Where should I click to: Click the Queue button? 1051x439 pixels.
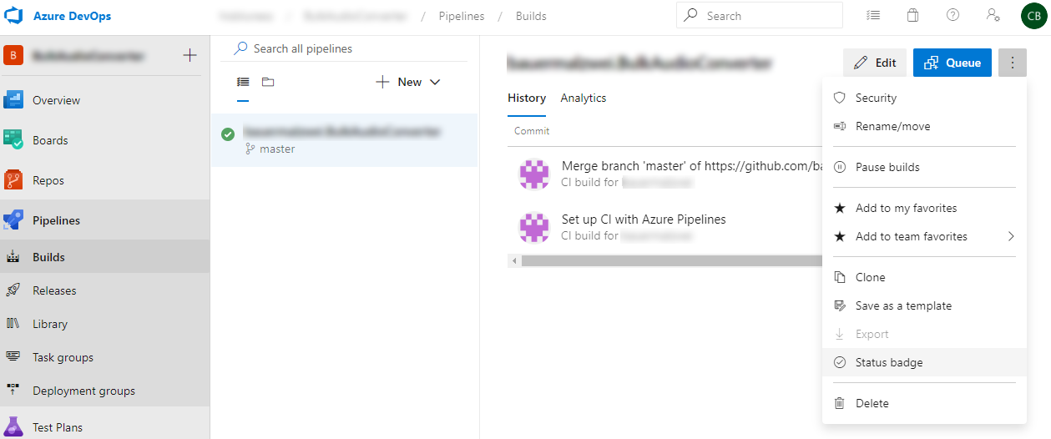[952, 63]
